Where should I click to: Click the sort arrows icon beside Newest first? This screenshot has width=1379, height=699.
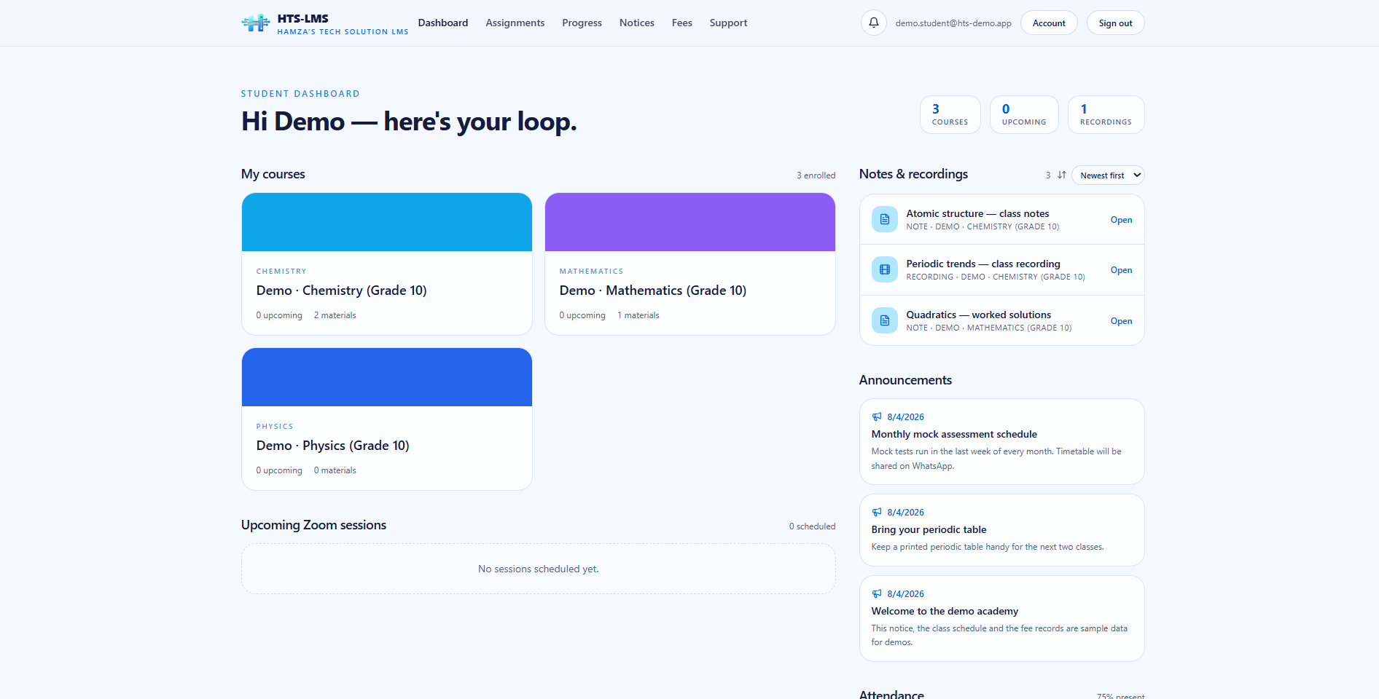click(x=1062, y=175)
